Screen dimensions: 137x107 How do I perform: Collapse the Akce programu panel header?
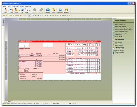pos(123,39)
